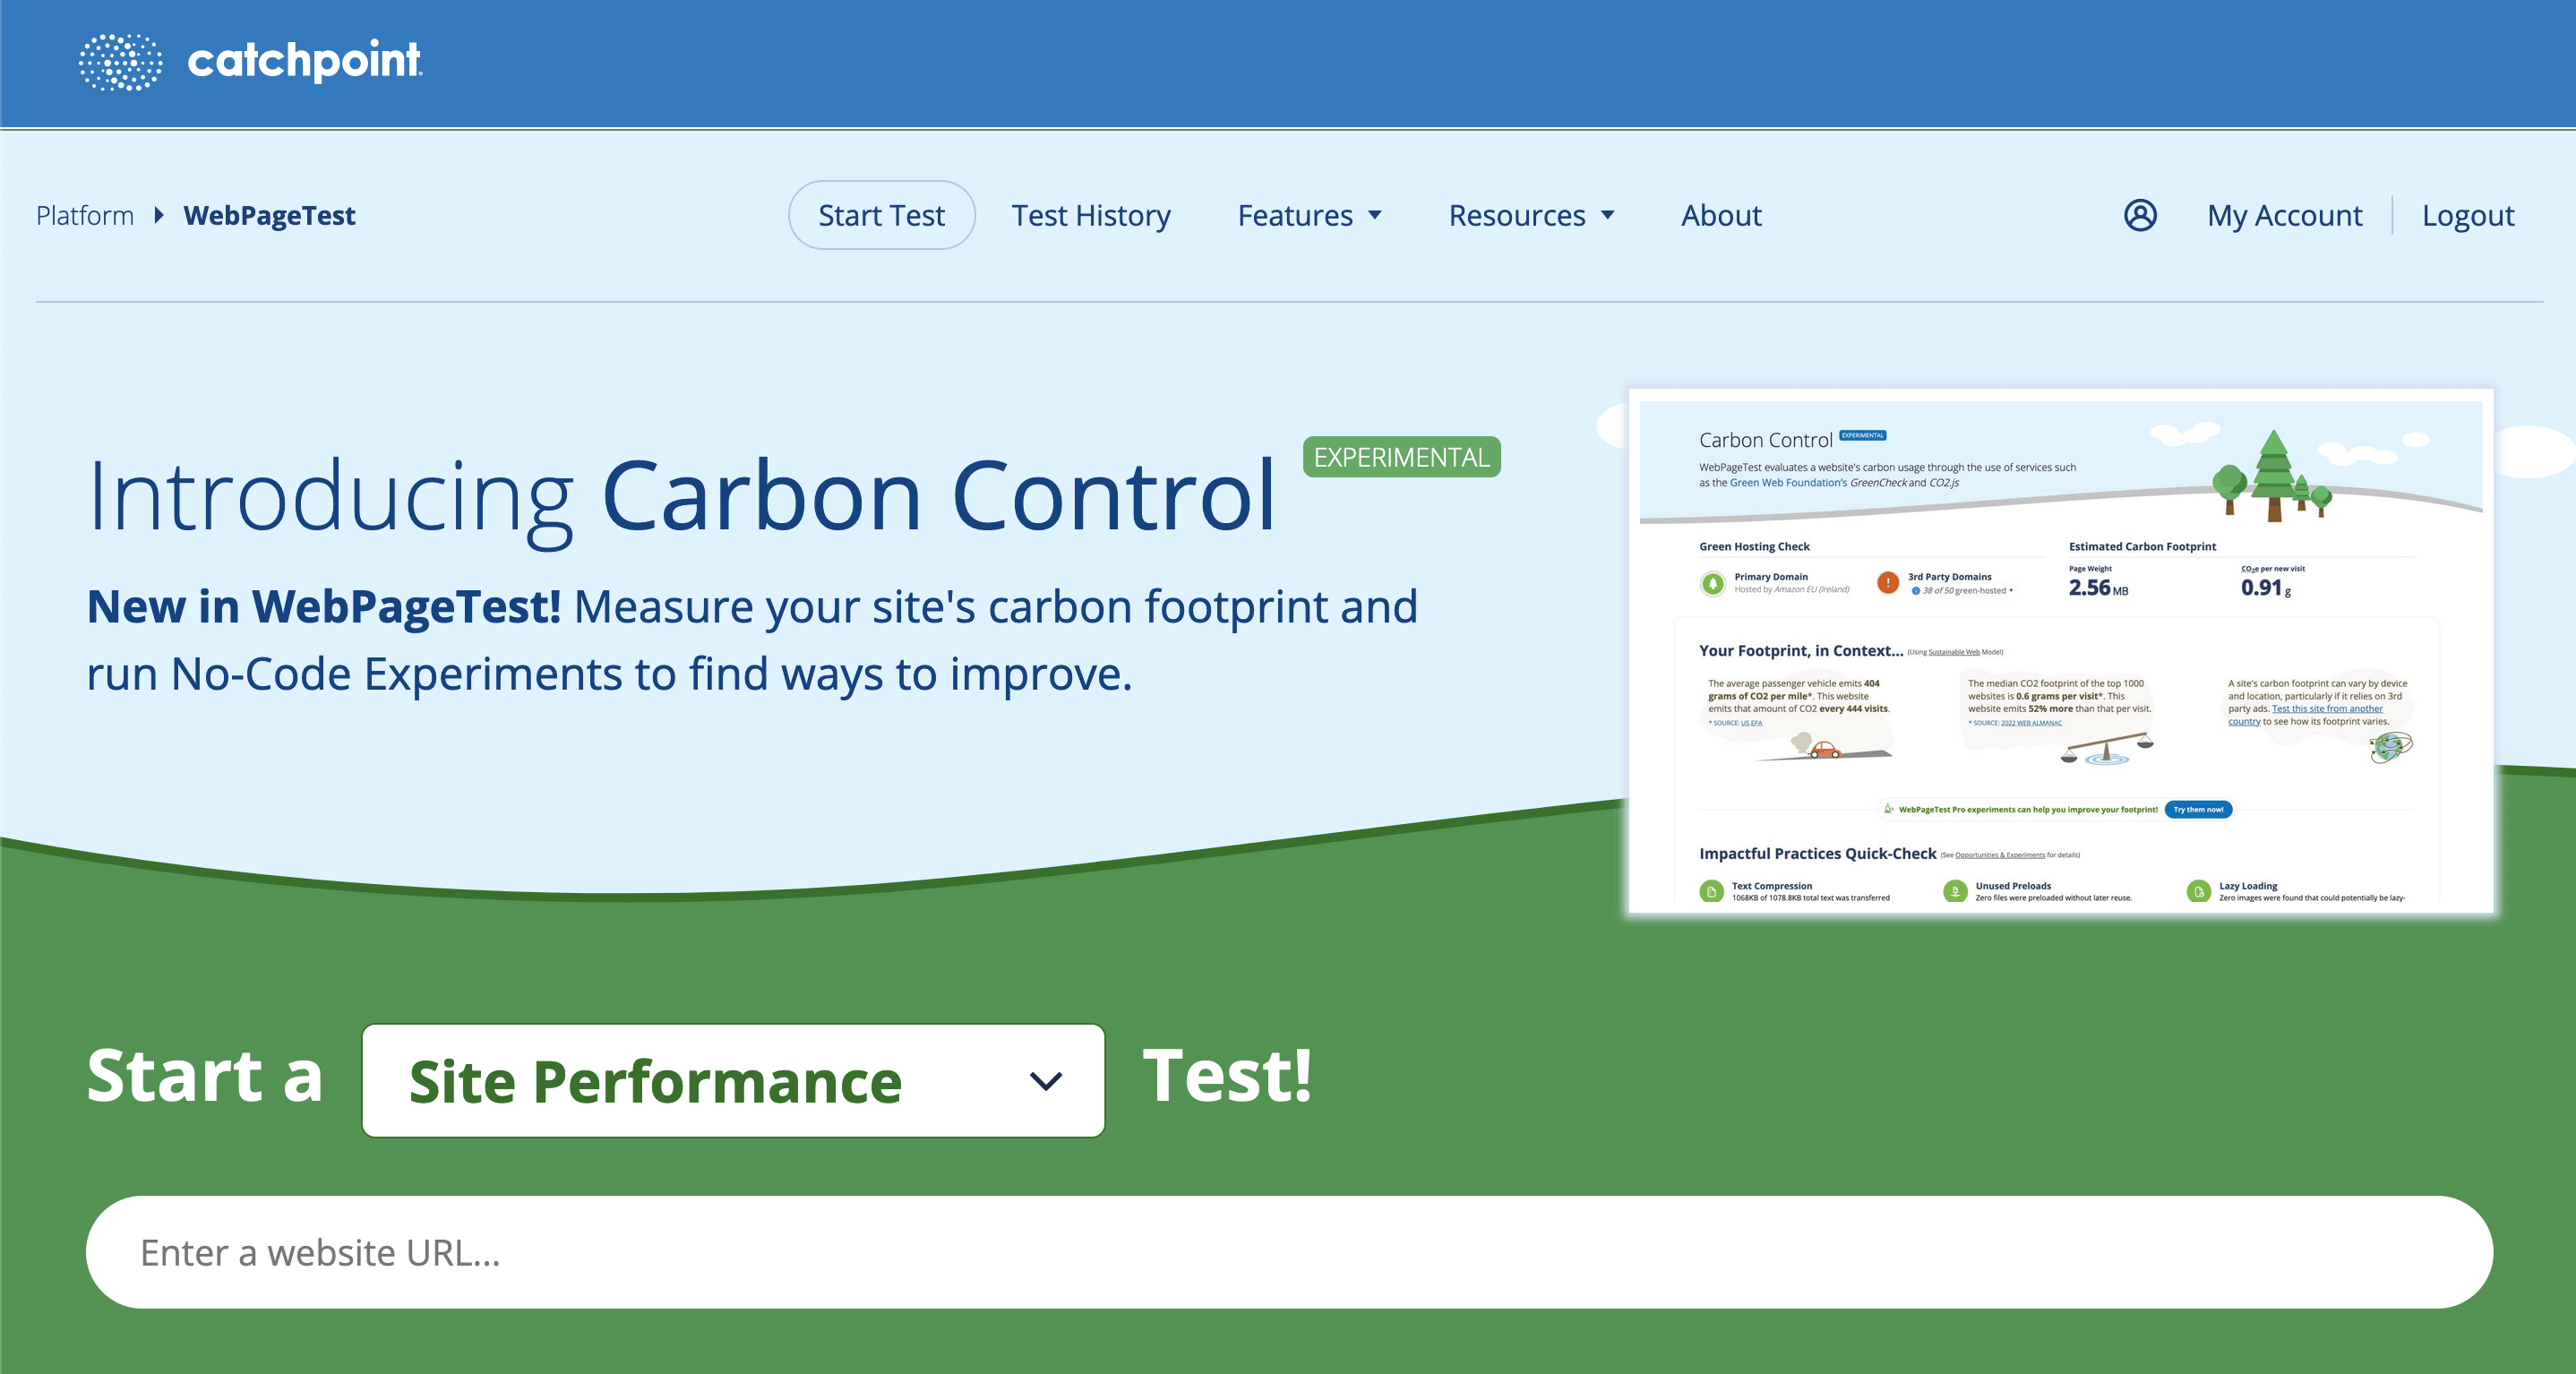Click the Unused Preloads icon
Screen dimensions: 2576x1374
1956,891
